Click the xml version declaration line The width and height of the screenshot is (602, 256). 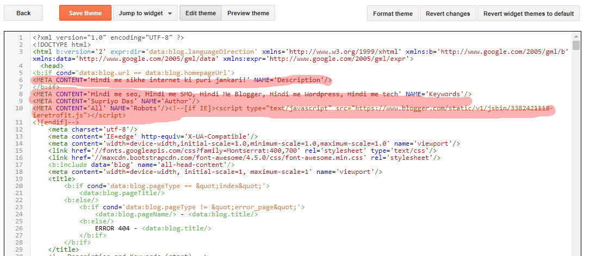pos(108,38)
